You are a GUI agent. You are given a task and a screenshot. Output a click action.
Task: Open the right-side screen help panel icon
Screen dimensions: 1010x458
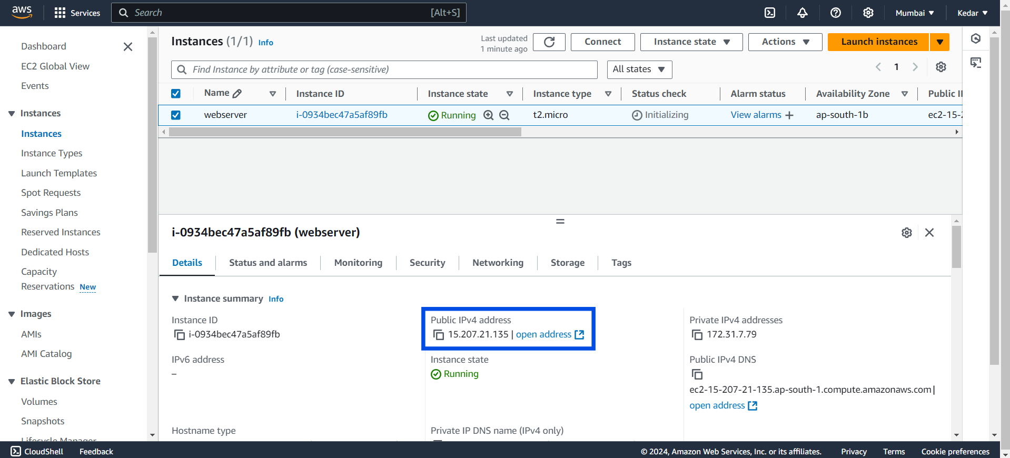point(976,63)
